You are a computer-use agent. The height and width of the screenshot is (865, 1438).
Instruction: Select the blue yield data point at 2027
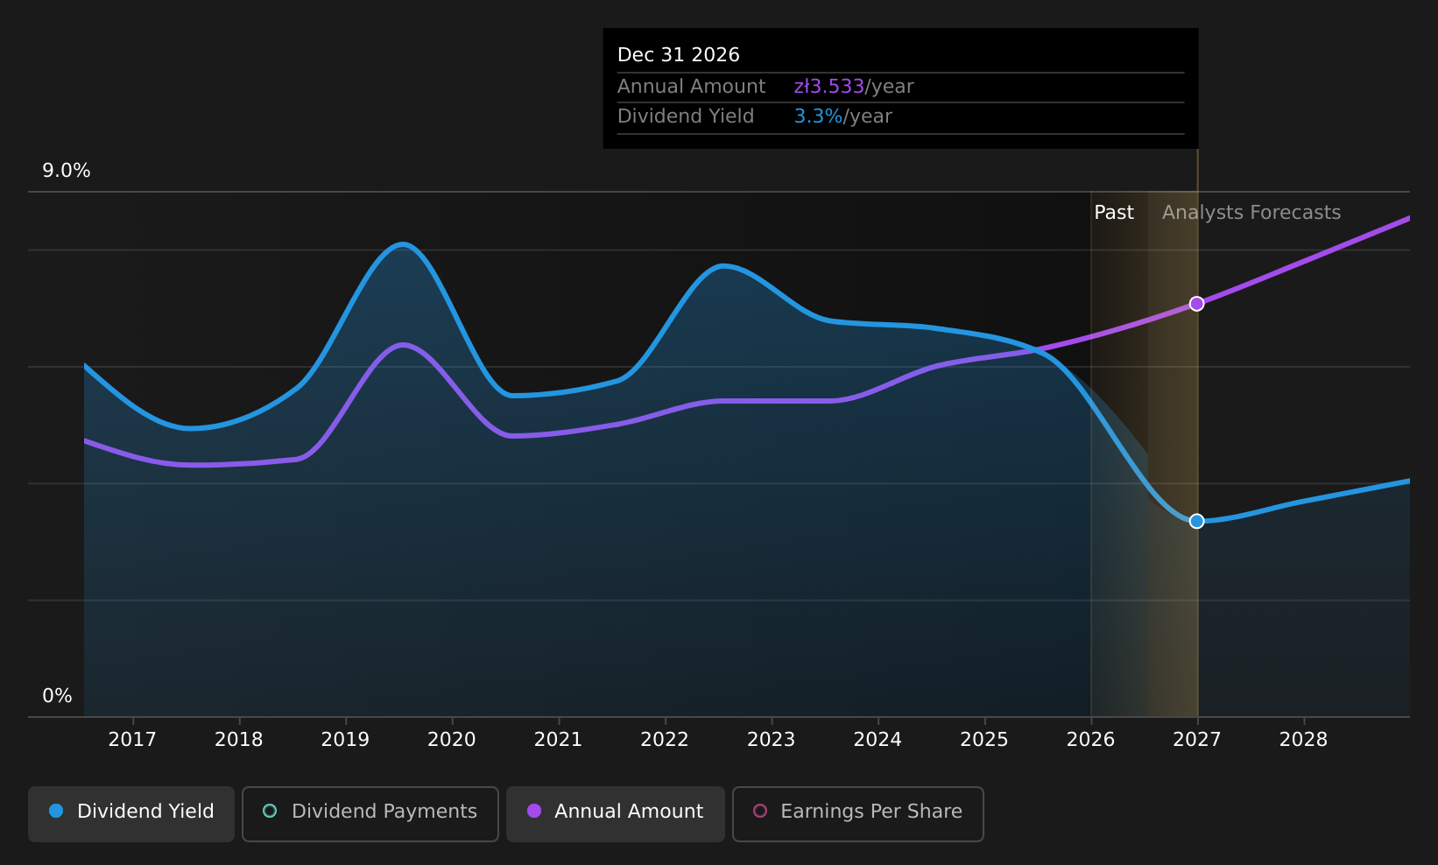(1196, 521)
